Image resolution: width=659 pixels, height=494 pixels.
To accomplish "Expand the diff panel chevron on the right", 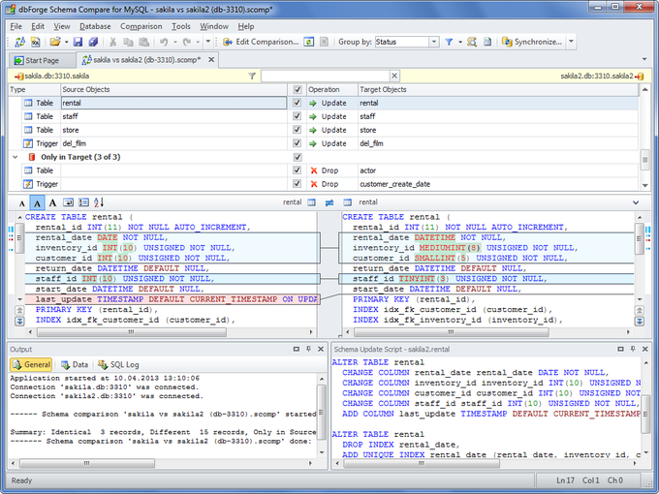I will [x=636, y=202].
